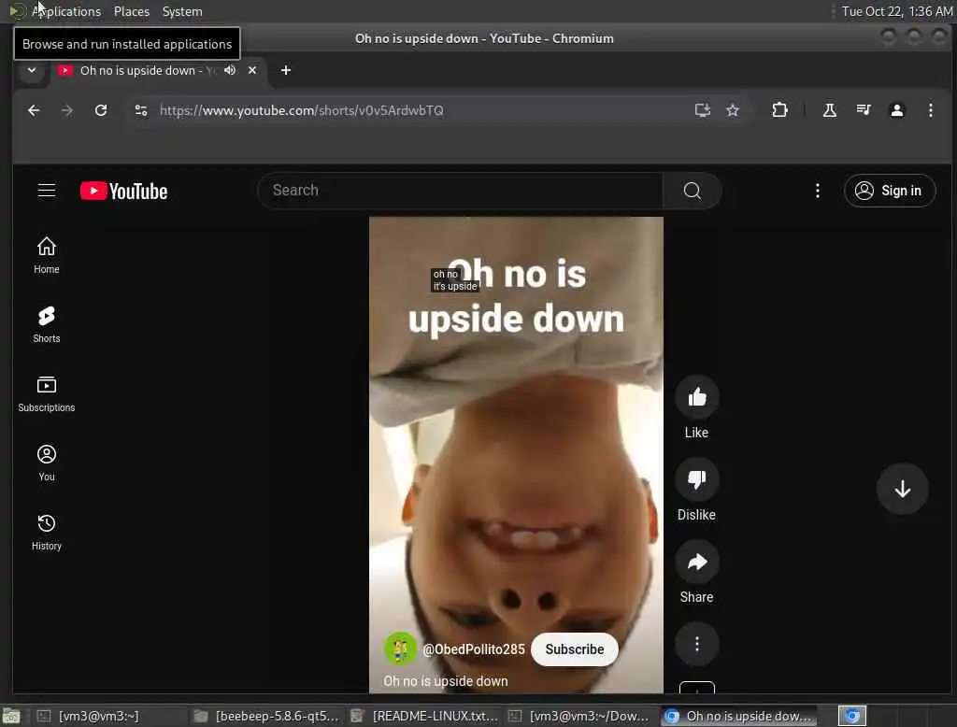957x727 pixels.
Task: View site information icon in address bar
Action: [x=141, y=110]
